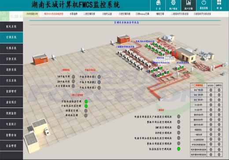
Task: Switch to the 精密空调 tab
Action: [x=160, y=14]
